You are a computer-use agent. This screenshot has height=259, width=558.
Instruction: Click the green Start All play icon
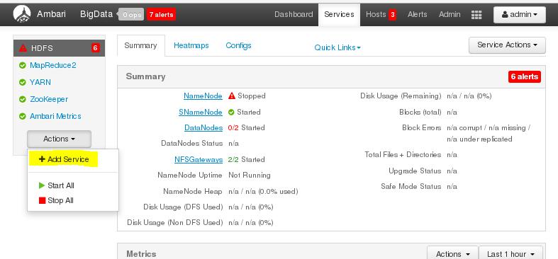(42, 185)
